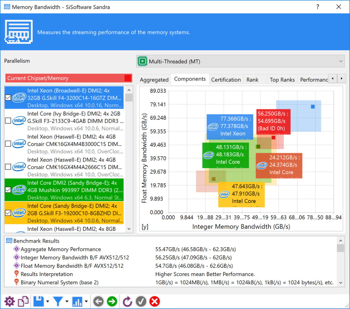
Task: Expand the save icon dropdown arrow
Action: click(x=48, y=301)
